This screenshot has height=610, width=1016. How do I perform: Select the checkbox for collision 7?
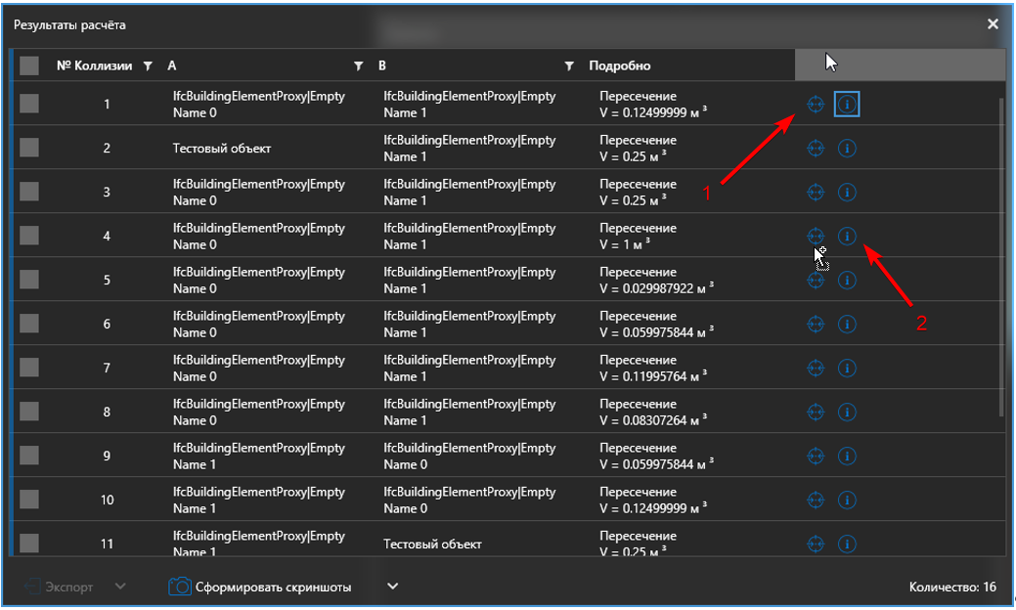[x=29, y=368]
